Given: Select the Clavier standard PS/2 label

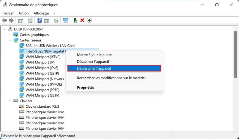Looking at the screenshot, I should coord(42,106).
